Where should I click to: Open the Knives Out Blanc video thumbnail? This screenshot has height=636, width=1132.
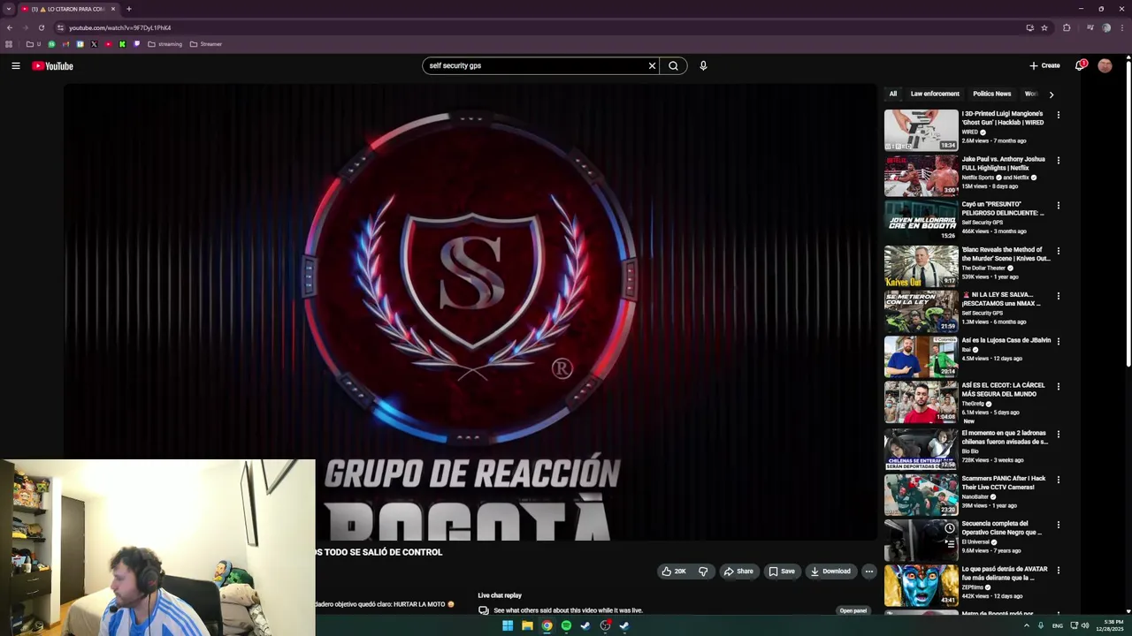[x=921, y=266]
